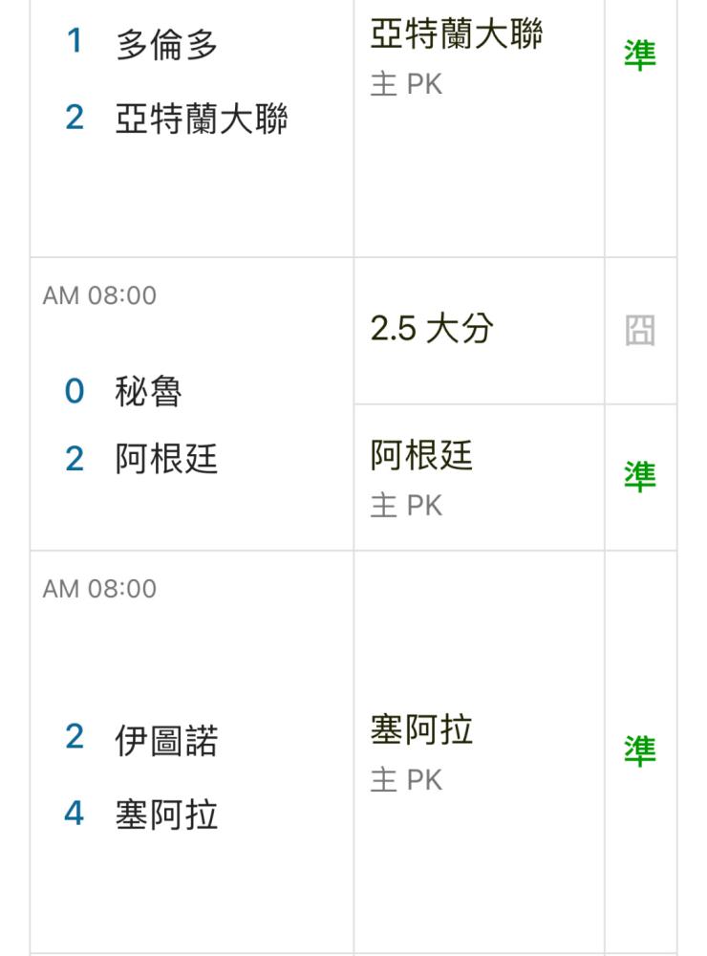Screen dimensions: 707x956
Task: Click score 4 next to 塞阿拉
Action: click(75, 813)
